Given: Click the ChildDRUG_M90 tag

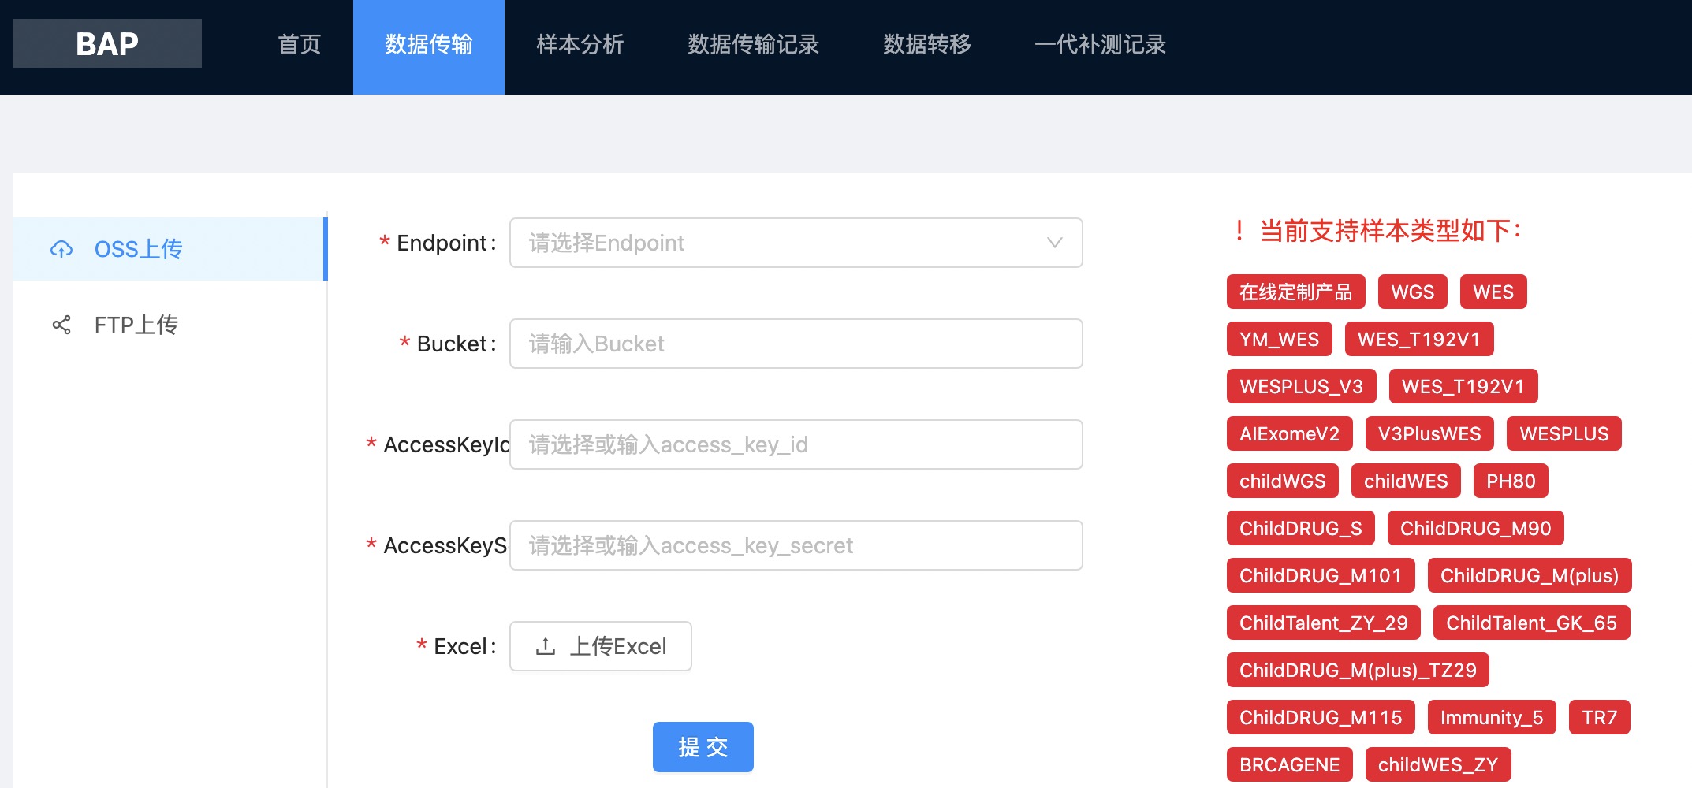Looking at the screenshot, I should tap(1476, 528).
